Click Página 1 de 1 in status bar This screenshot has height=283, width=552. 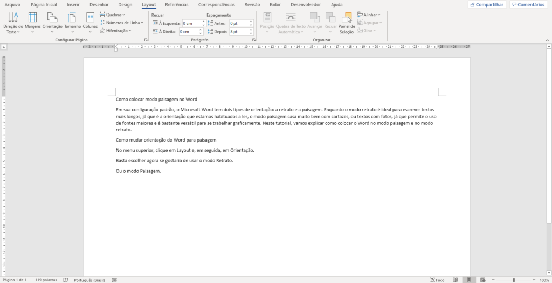(x=15, y=280)
